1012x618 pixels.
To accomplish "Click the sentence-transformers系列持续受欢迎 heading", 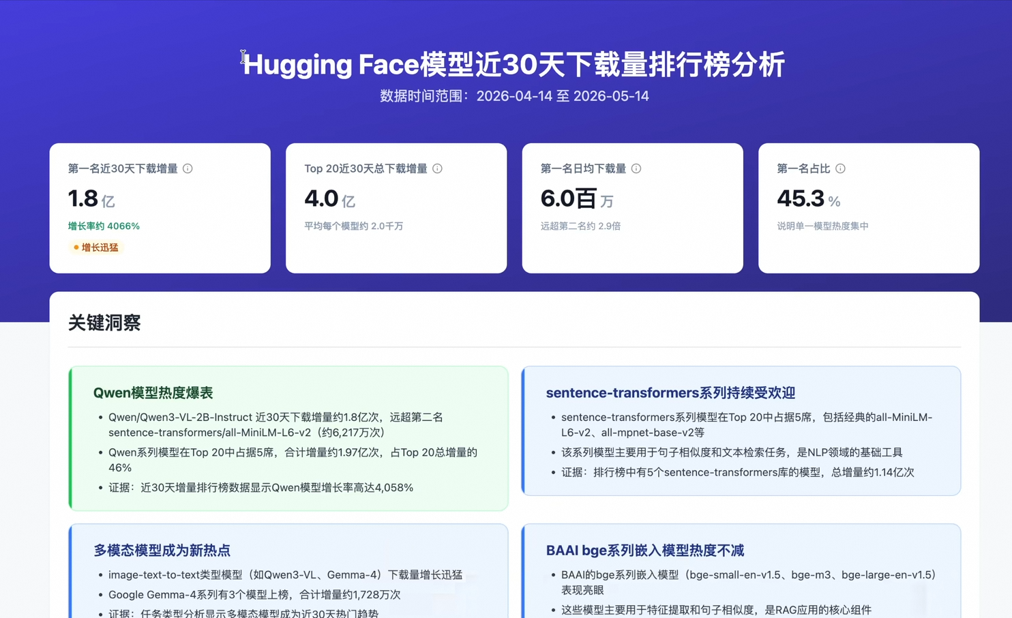I will [670, 393].
